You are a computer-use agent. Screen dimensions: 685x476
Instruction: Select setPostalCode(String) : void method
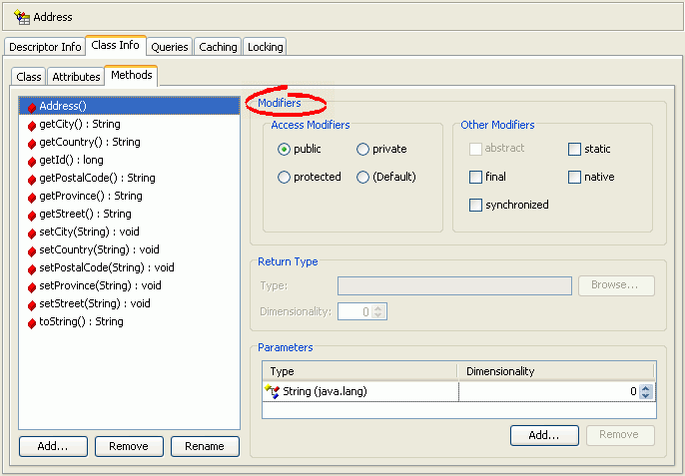pyautogui.click(x=130, y=267)
